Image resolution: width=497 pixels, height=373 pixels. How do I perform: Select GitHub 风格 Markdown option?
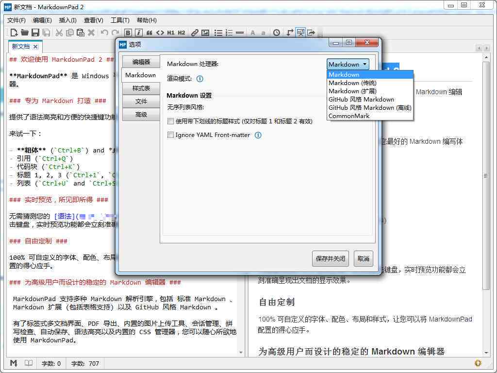point(370,99)
